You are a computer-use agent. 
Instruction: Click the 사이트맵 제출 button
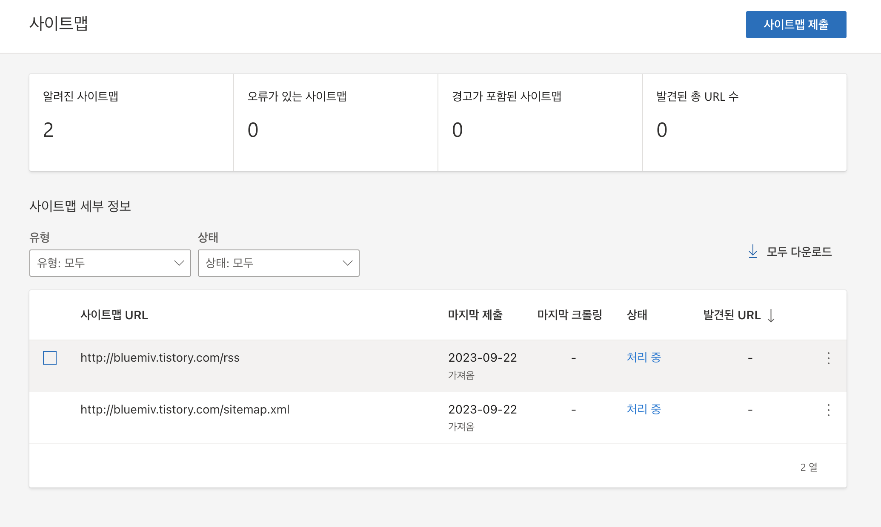(796, 25)
